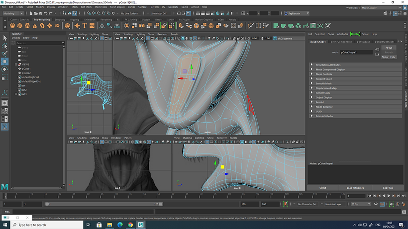The image size is (408, 229).
Task: Expand Displacement Map section
Action: 356,88
